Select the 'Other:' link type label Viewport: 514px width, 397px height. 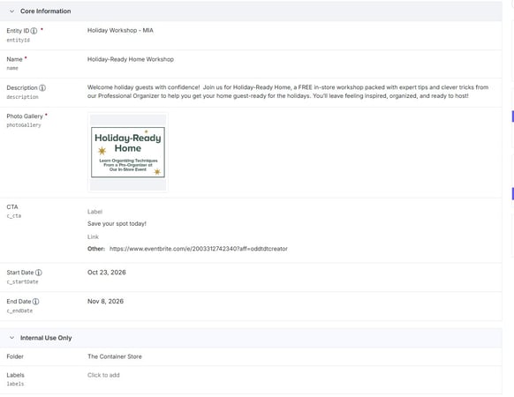96,249
